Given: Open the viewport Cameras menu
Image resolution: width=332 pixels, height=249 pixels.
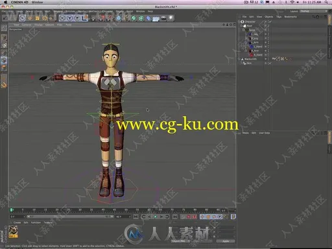Looking at the screenshot, I should pyautogui.click(x=27, y=25).
